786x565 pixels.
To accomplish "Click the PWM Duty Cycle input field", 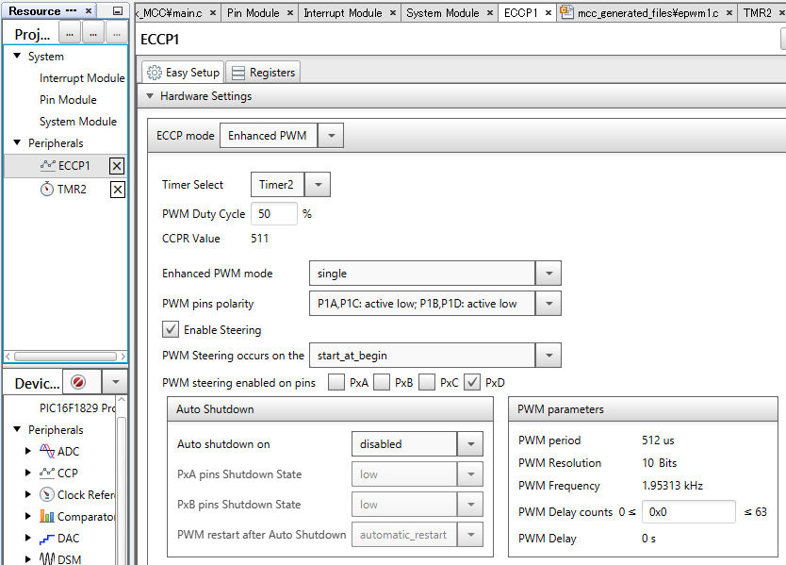I will click(273, 214).
